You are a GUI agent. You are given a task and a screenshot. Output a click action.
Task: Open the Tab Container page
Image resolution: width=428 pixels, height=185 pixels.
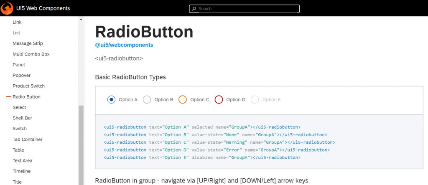pyautogui.click(x=28, y=139)
